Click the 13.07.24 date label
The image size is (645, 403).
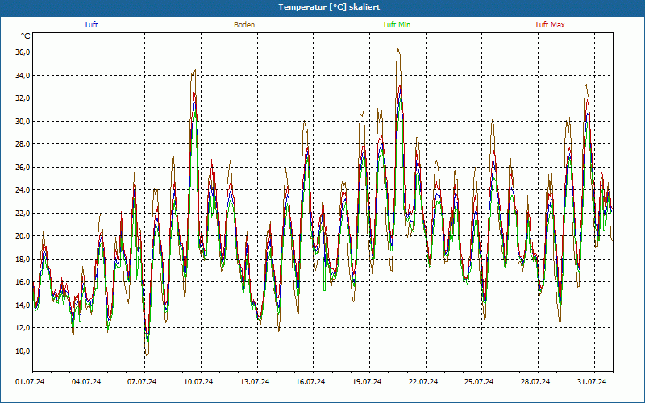(x=255, y=382)
